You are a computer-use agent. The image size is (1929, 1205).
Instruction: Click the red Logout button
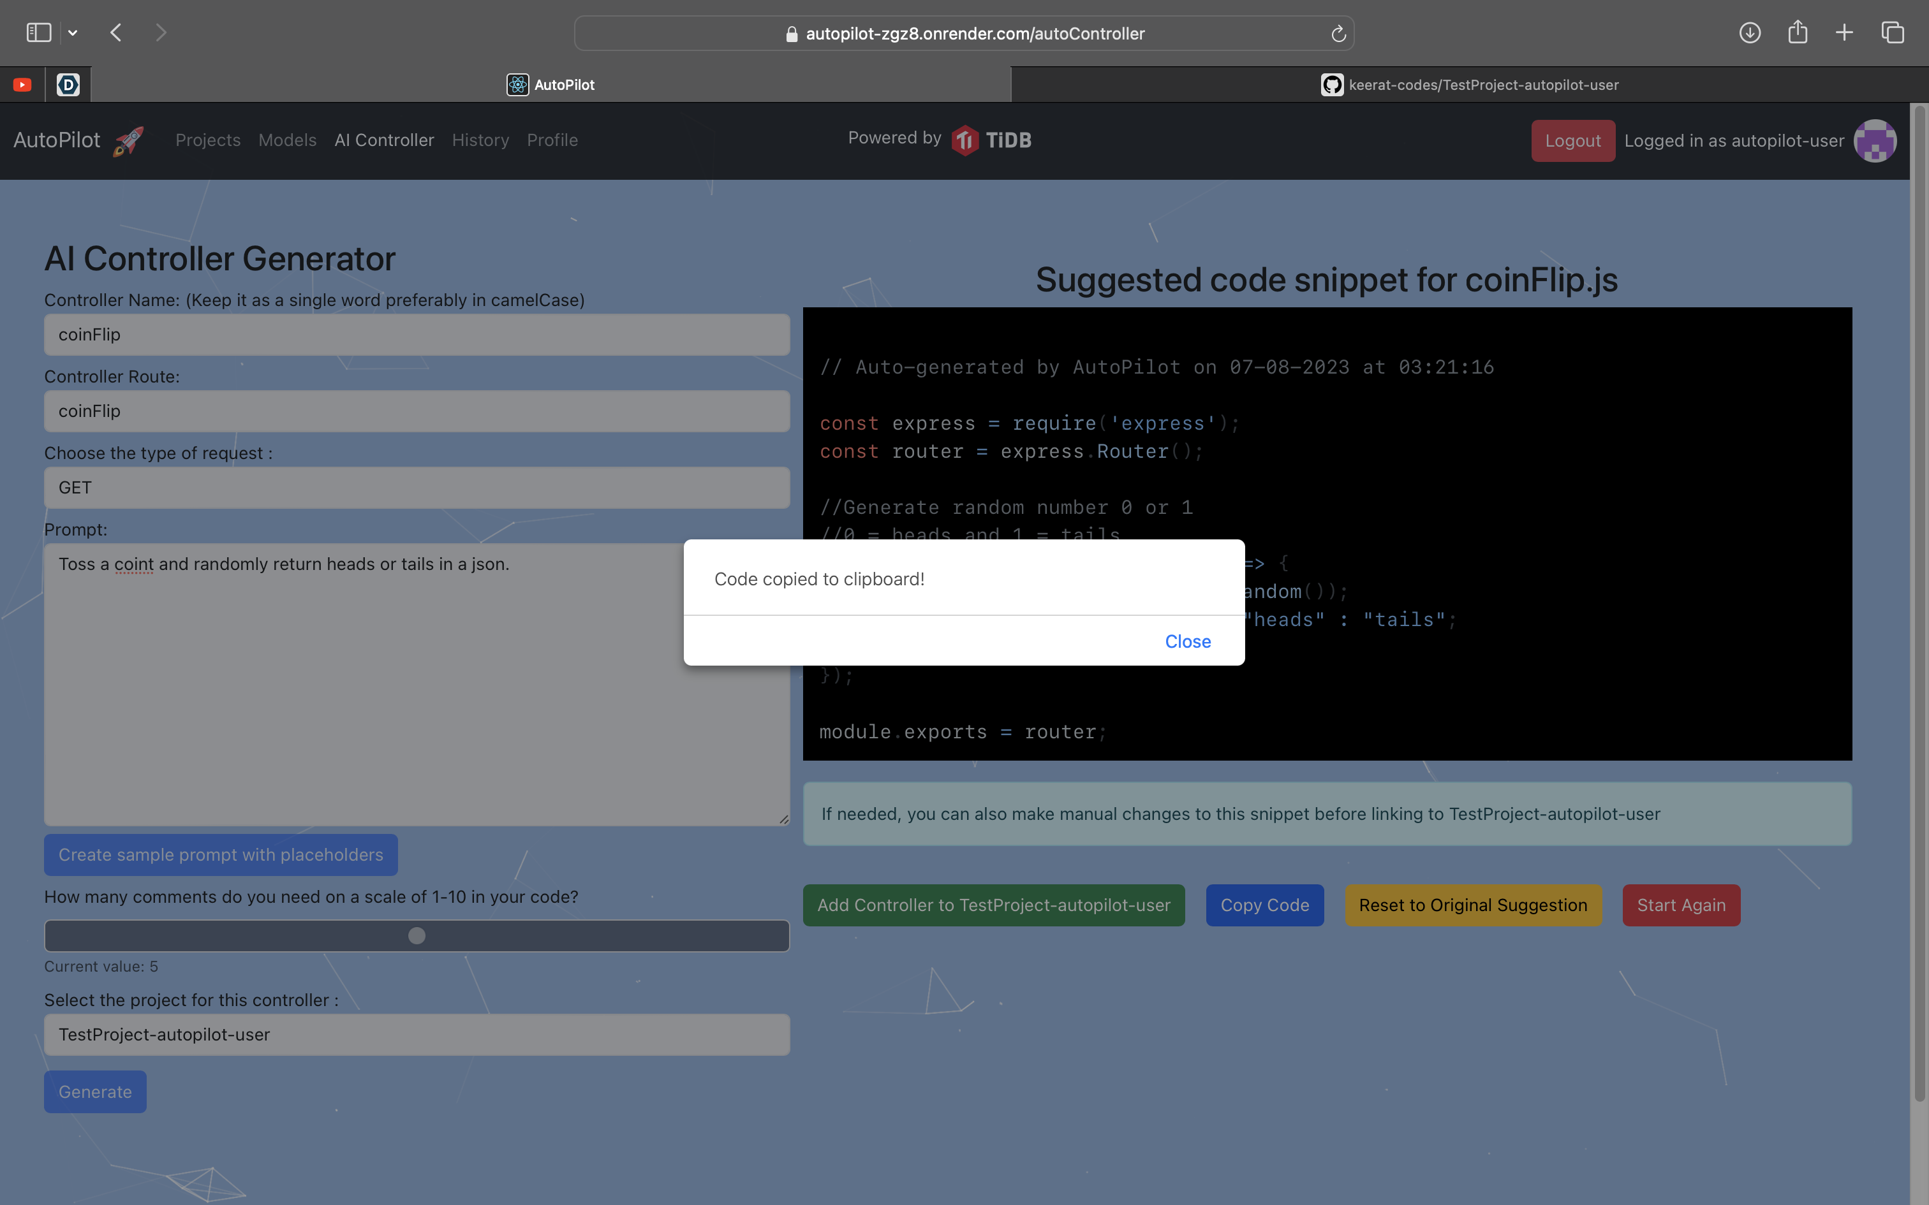pos(1572,141)
